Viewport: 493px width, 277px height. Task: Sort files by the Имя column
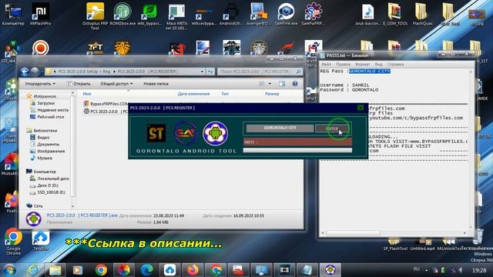[87, 94]
